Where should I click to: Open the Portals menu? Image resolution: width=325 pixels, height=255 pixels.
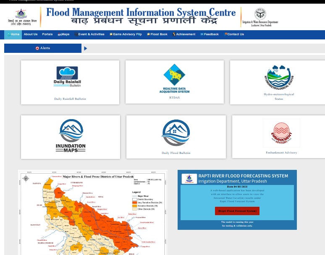click(47, 34)
